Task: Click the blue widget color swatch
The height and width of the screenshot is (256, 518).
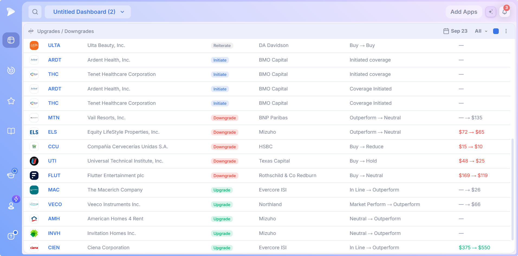Action: (x=496, y=31)
